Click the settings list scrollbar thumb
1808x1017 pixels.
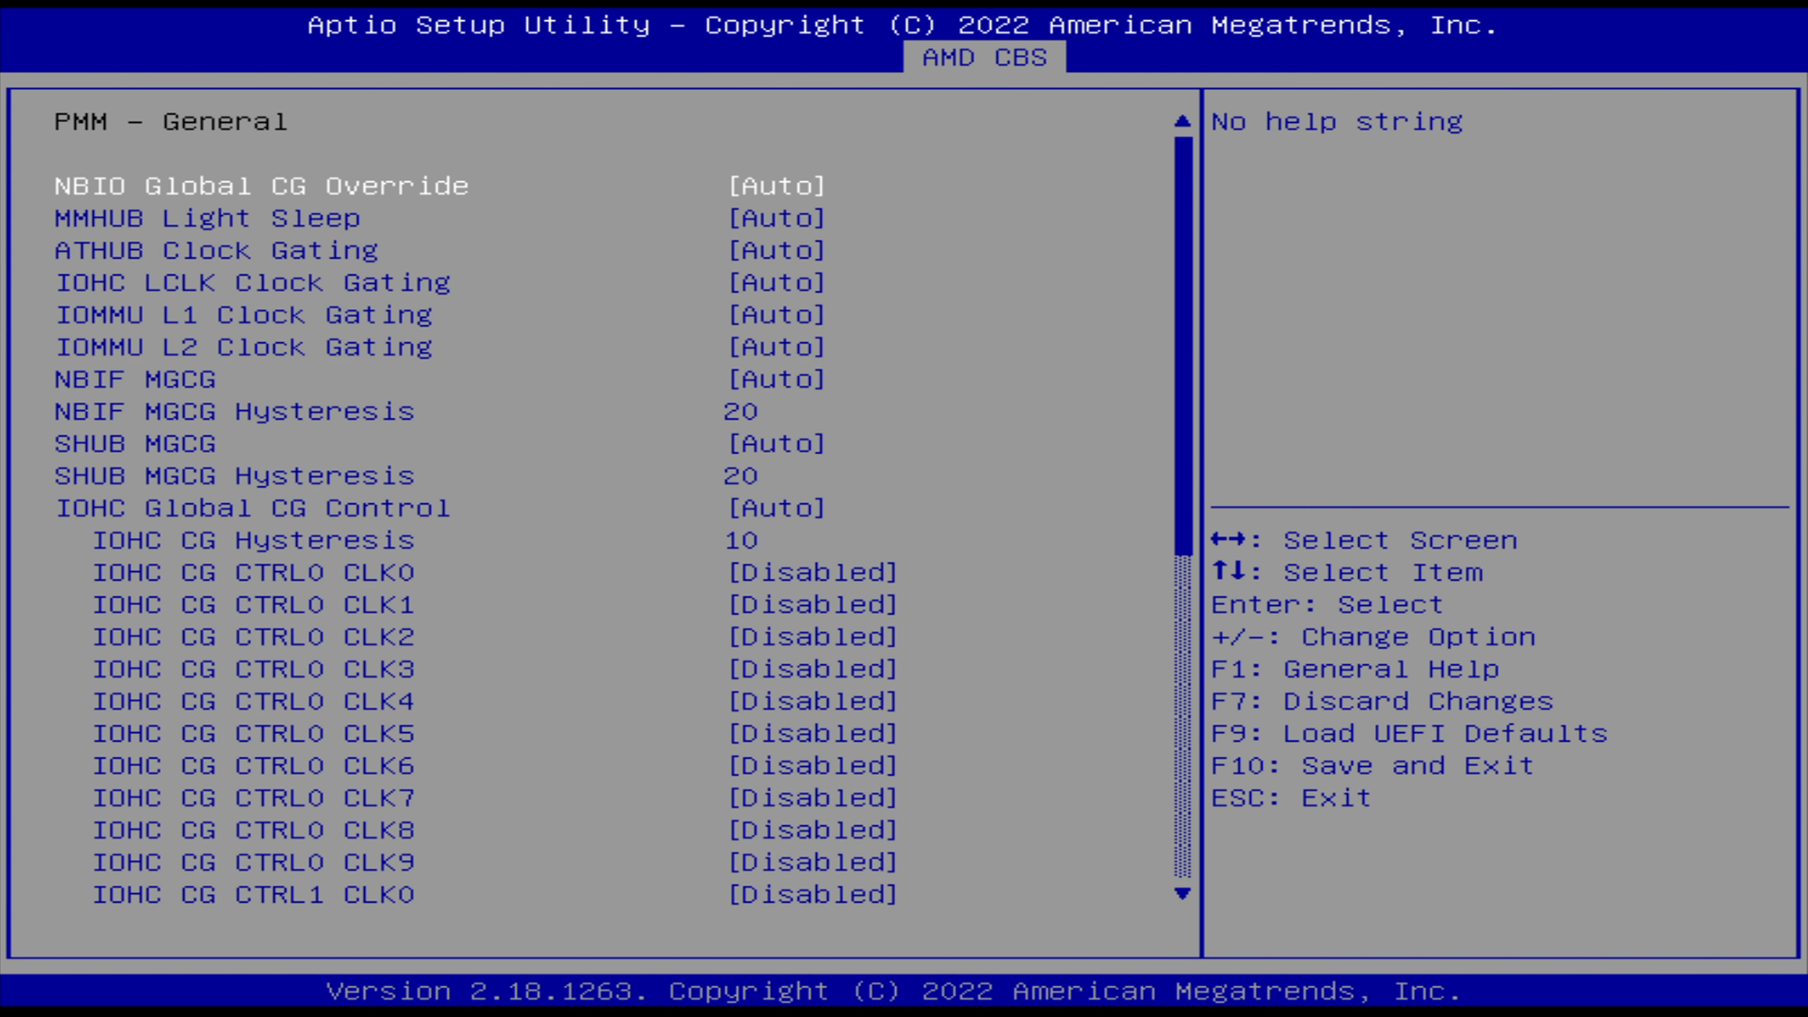pos(1183,345)
